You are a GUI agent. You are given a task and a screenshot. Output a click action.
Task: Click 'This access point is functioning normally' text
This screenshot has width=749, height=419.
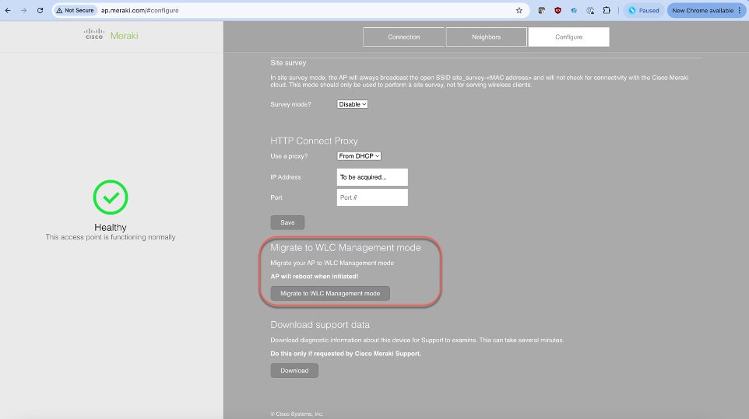(x=111, y=237)
